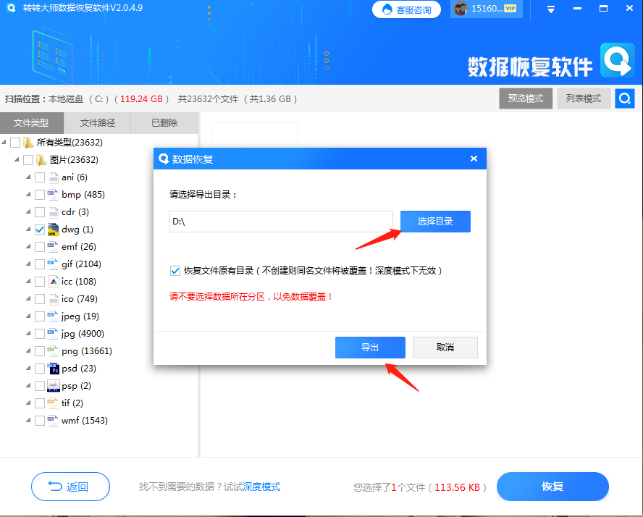Switch to the 文件路径 tab

point(97,123)
